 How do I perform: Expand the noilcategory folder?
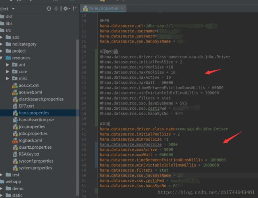tap(1, 44)
